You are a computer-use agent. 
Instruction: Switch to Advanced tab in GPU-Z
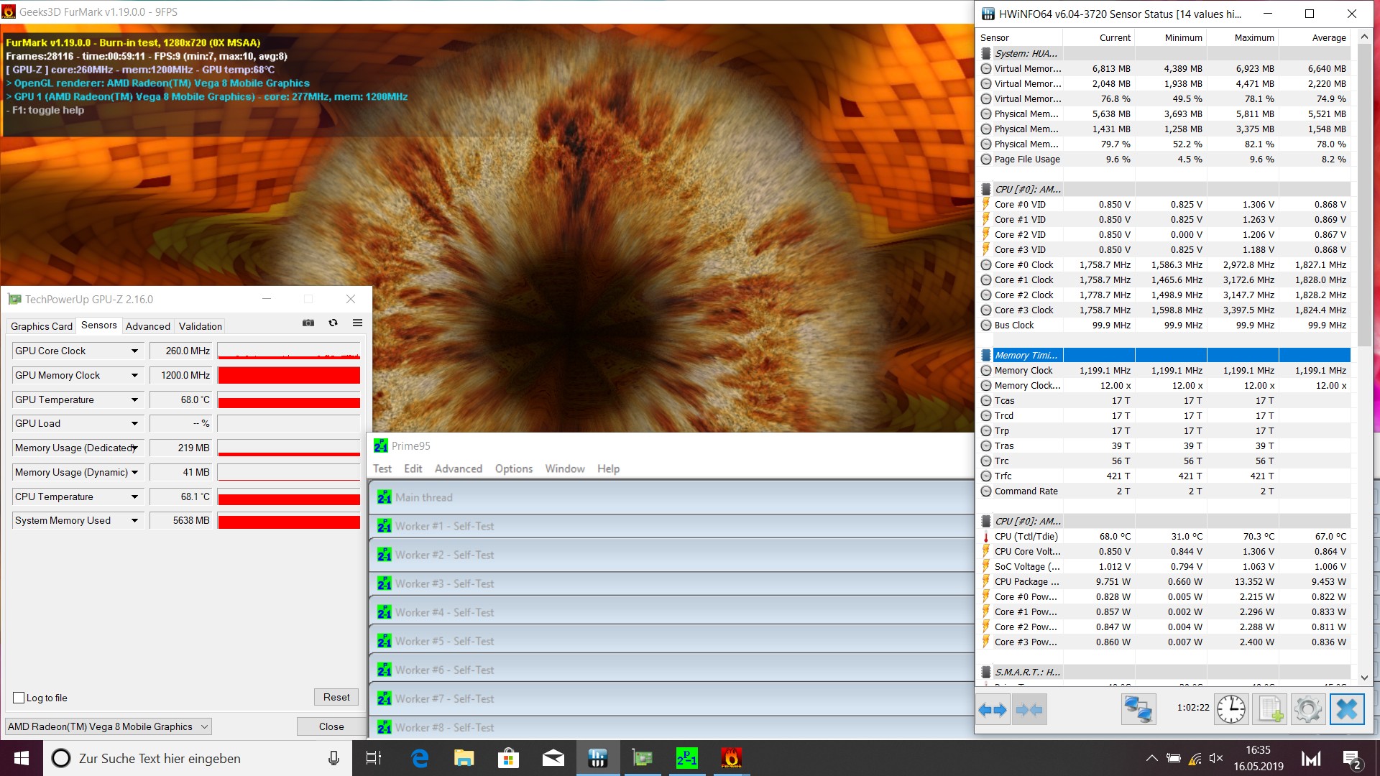tap(148, 326)
